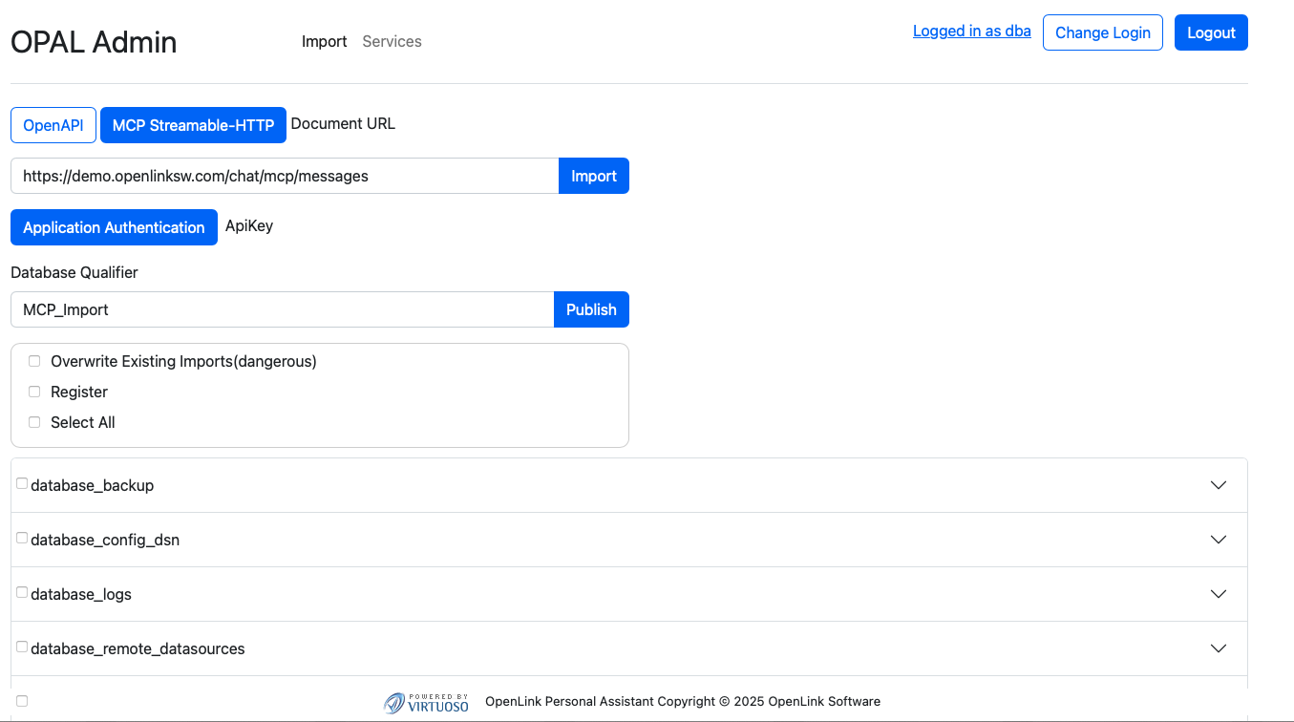Check the database_remote_datasources checkbox
Screen dimensions: 1294x722
pos(22,647)
